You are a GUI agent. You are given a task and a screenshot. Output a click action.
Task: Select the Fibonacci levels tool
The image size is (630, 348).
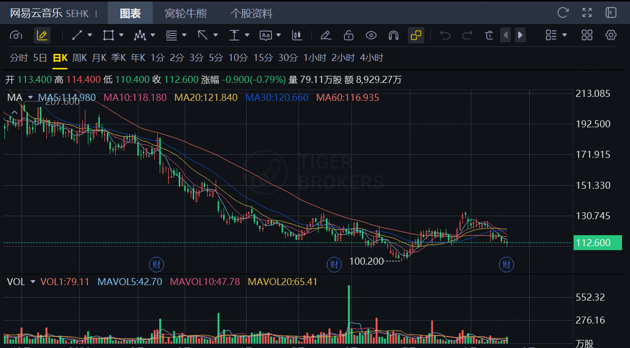(x=171, y=35)
